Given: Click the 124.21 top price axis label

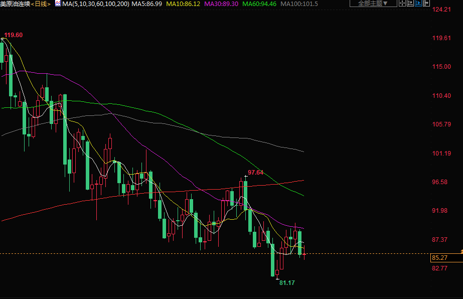Looking at the screenshot, I should (441, 10).
